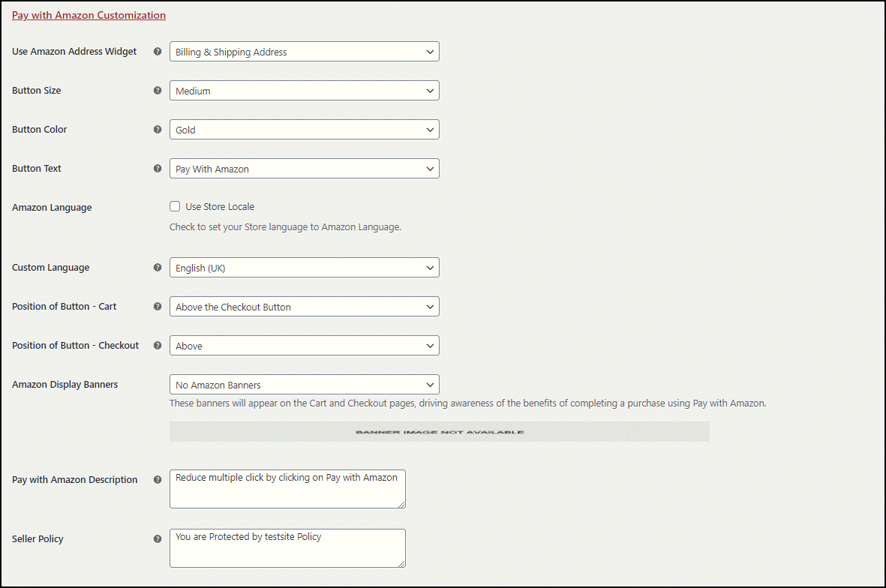Click the Position of Button - Cart label

pos(64,307)
